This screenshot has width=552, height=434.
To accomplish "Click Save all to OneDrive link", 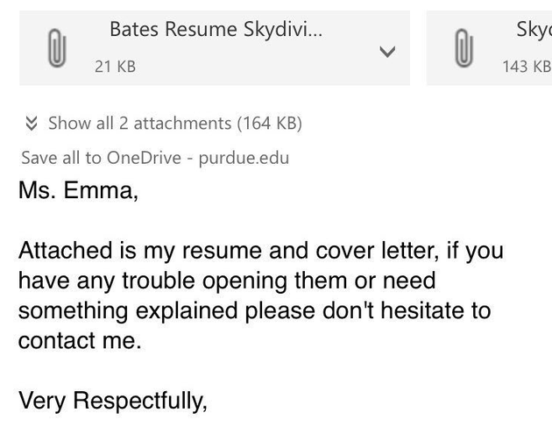I will [x=155, y=158].
